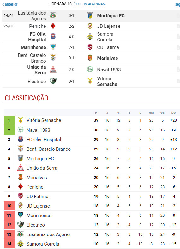
Task: Open the Peniche red diamond crest in match list
Action: click(53, 26)
